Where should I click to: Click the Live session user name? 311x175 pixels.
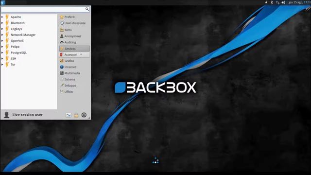coord(27,115)
